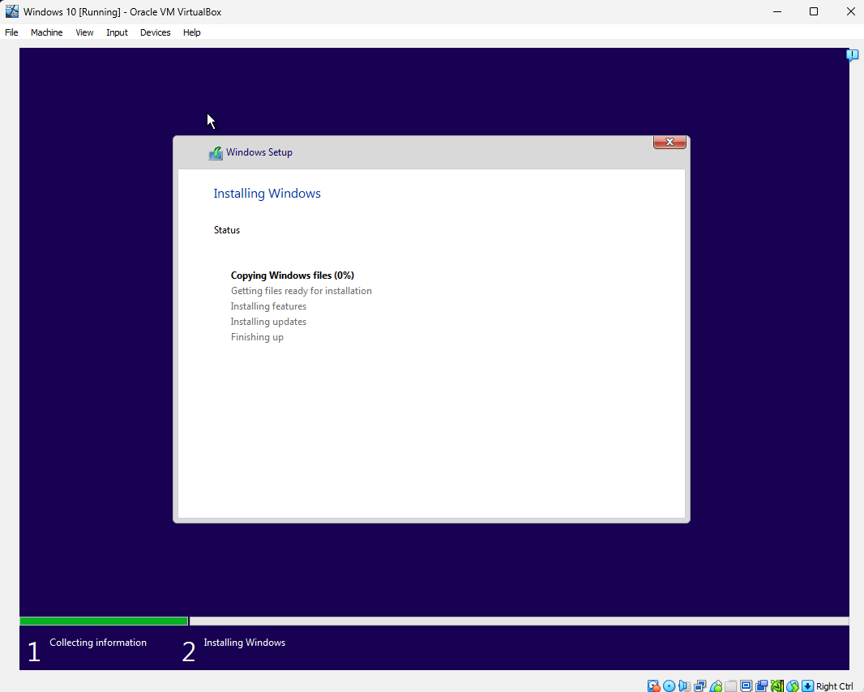
Task: Click the 'Installing features' step text
Action: click(x=268, y=306)
